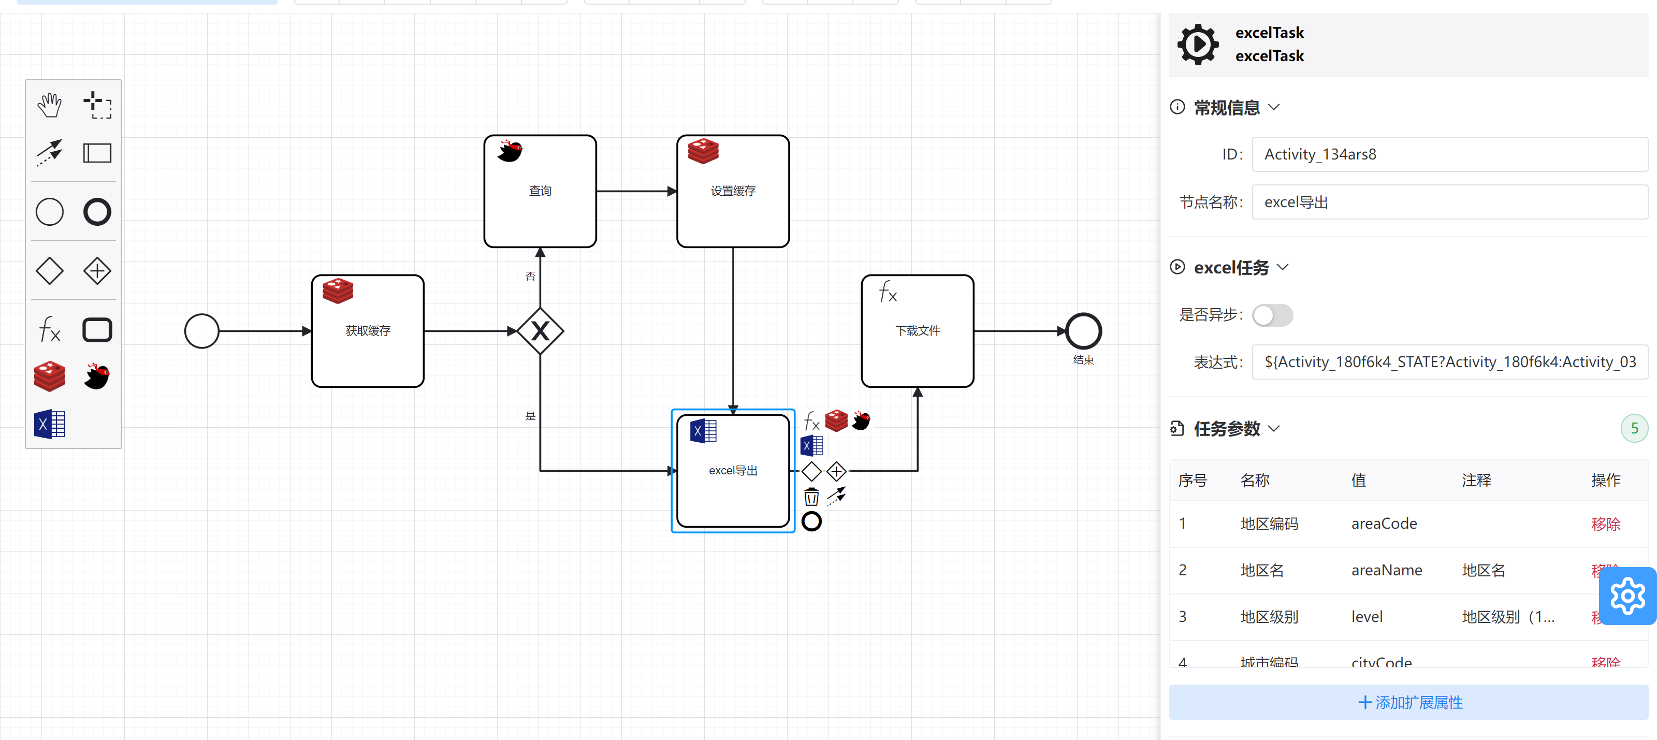1657x740 pixels.
Task: Select the exclusive gateway diamond in palette
Action: [50, 271]
